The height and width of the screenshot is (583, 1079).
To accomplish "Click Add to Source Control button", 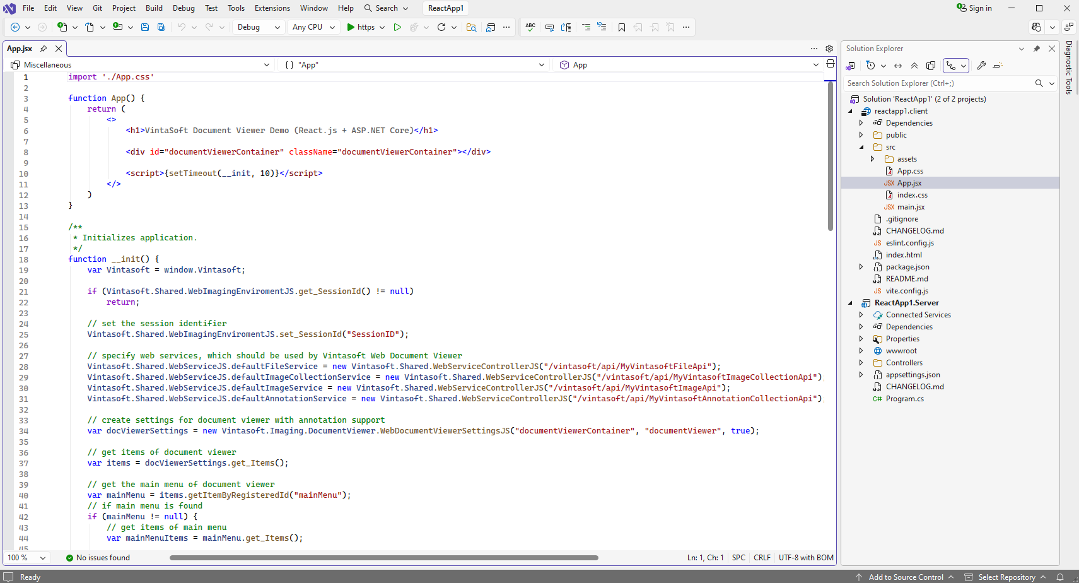I will coord(906,577).
